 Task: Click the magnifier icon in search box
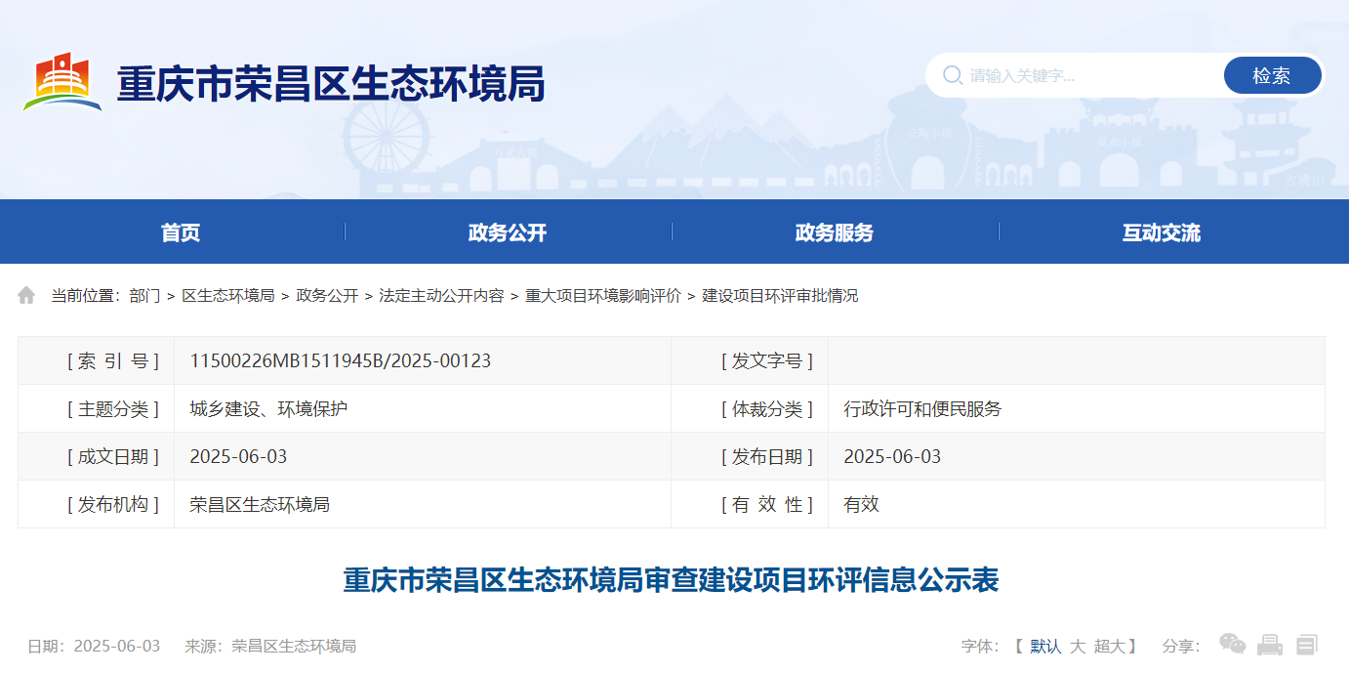pyautogui.click(x=952, y=75)
